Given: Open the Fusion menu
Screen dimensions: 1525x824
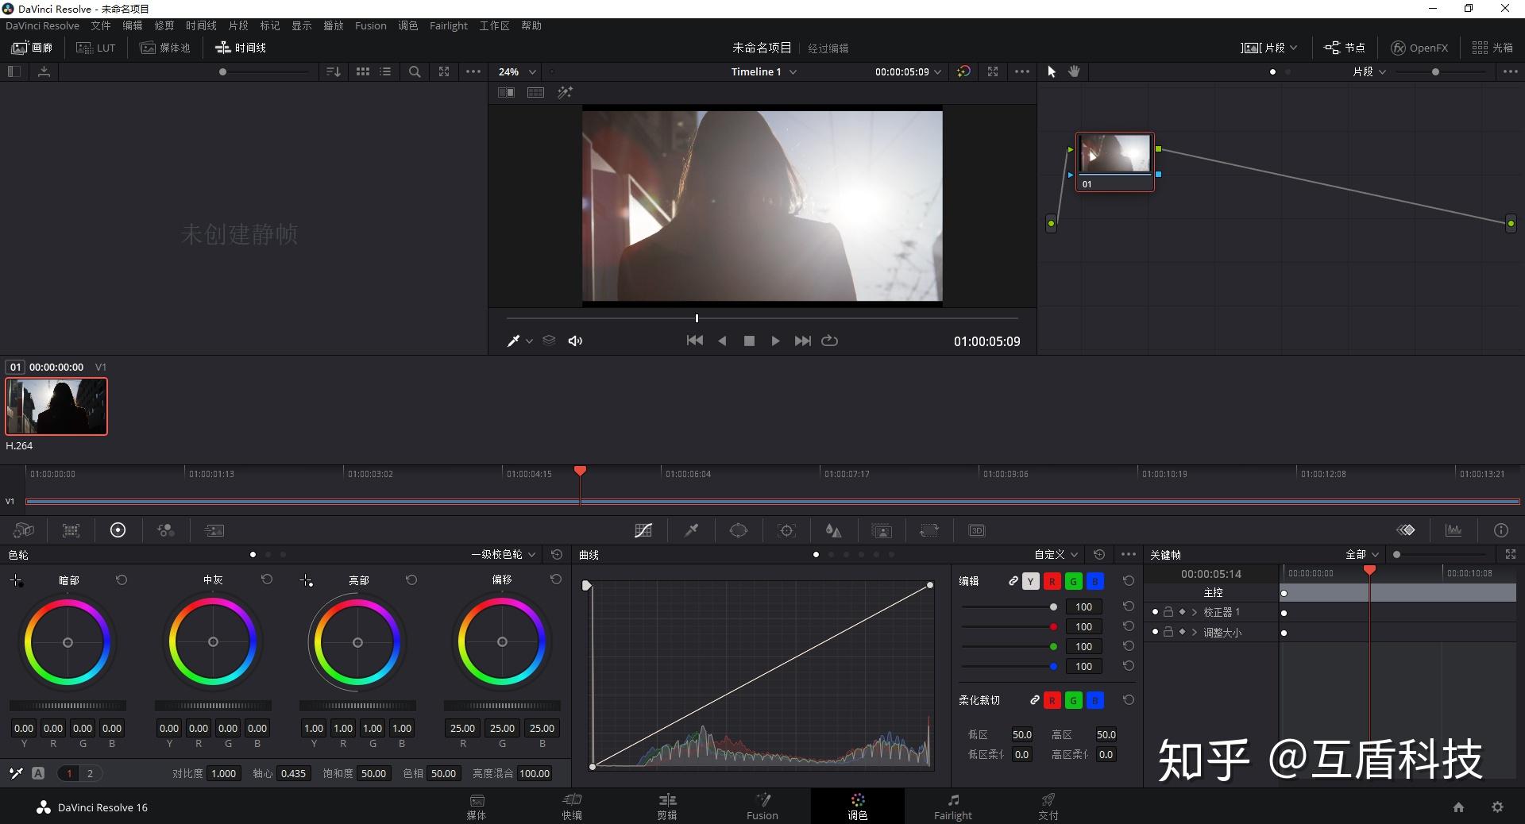Looking at the screenshot, I should (x=370, y=25).
